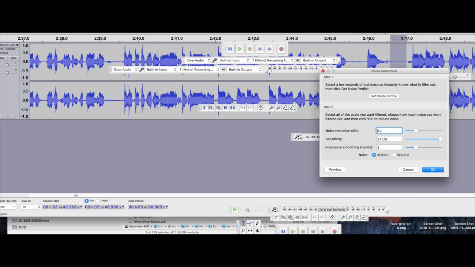Toggle Sync-Lock clock icon overlaying the waveform
The height and width of the screenshot is (267, 475).
(261, 108)
